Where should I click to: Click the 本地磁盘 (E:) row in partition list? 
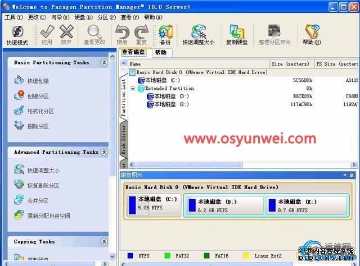coord(244,104)
